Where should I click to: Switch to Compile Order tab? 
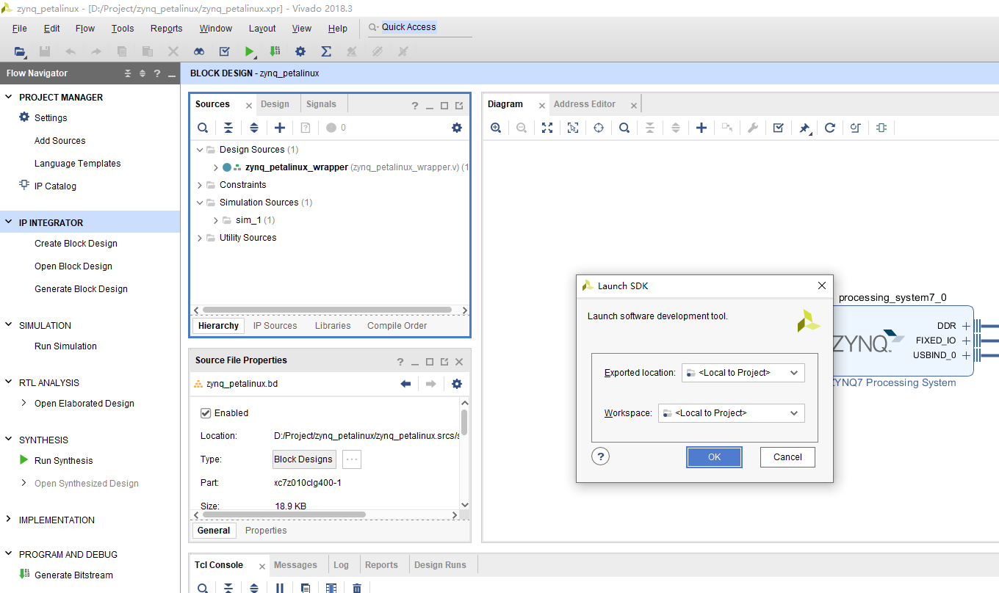[x=397, y=326]
